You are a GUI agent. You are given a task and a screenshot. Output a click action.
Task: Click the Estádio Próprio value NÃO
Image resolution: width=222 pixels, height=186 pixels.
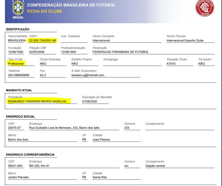(75, 64)
